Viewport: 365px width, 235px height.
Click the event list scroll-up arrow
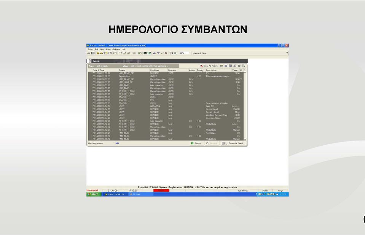(x=245, y=70)
